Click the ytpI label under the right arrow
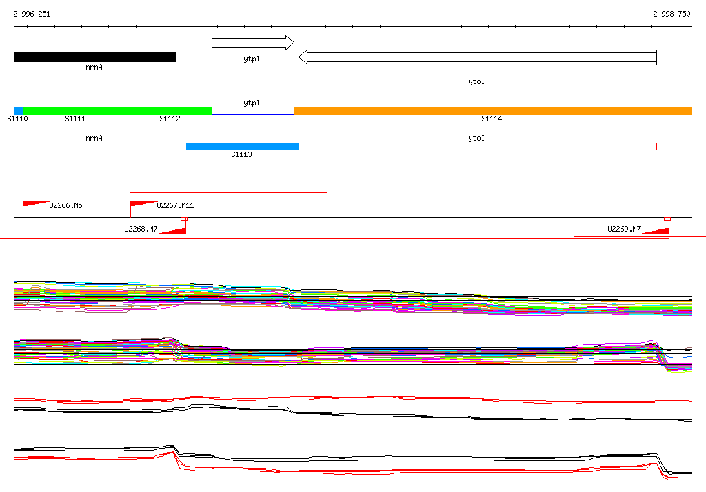The image size is (706, 492). pyautogui.click(x=252, y=59)
